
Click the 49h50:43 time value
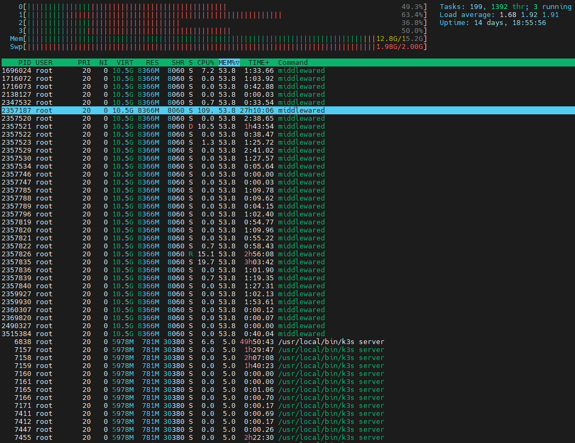[x=257, y=342]
